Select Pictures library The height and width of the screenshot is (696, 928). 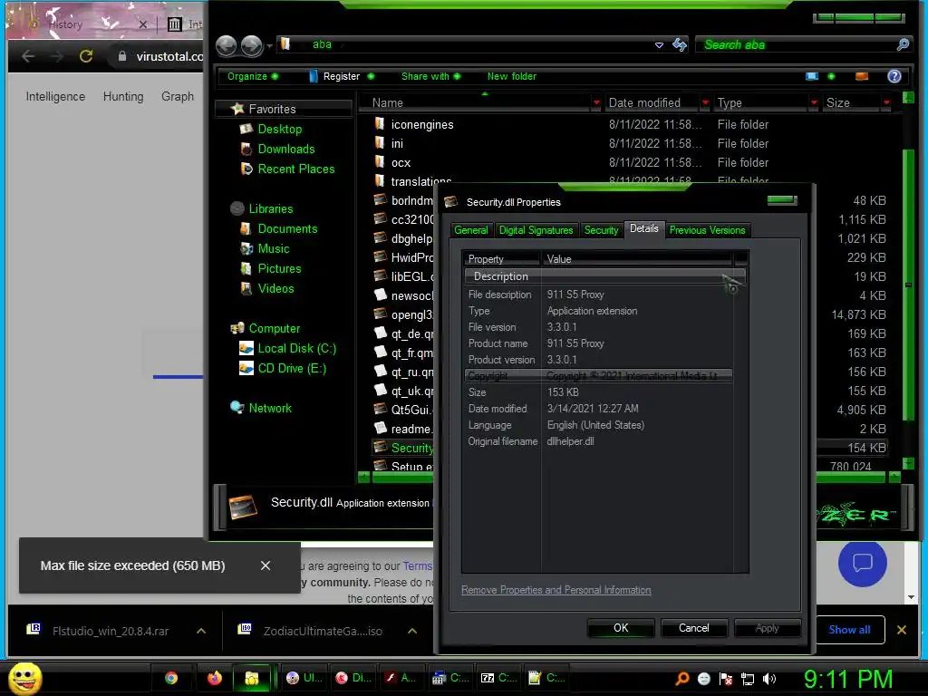[x=279, y=268]
